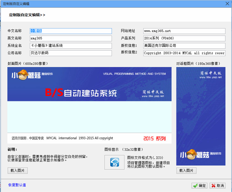The height and width of the screenshot is (192, 232).
Task: Click the 公司名称 field with 贝达尔数码
Action: (x=71, y=53)
